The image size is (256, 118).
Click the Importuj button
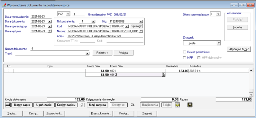238,27
